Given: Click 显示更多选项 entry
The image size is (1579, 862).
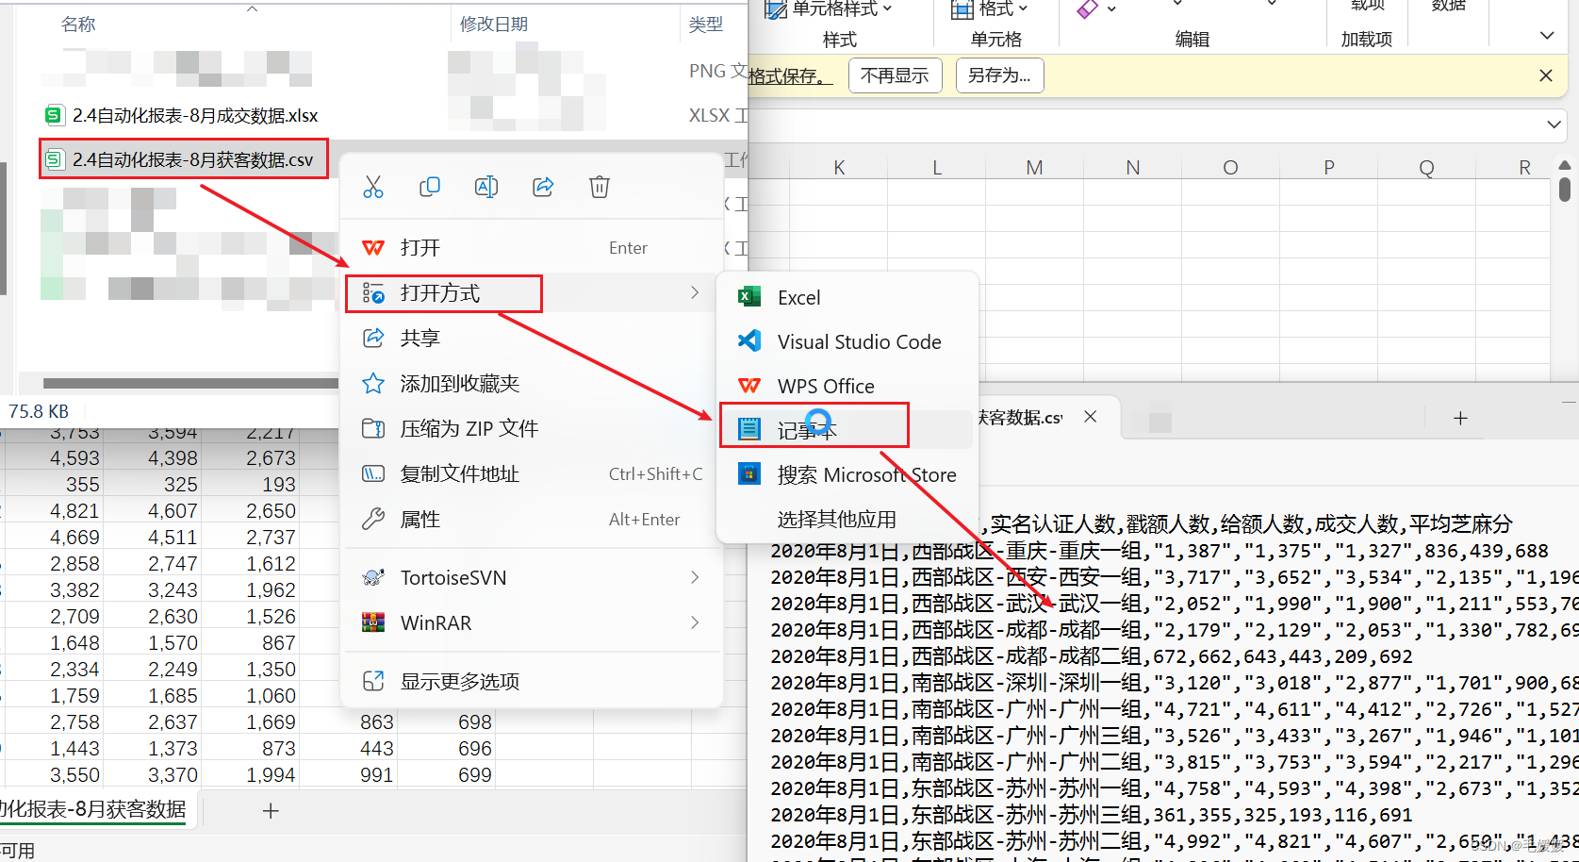Looking at the screenshot, I should click(533, 681).
